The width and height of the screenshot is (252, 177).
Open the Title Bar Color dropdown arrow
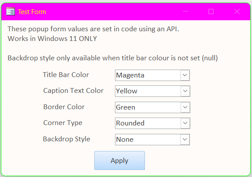185,75
